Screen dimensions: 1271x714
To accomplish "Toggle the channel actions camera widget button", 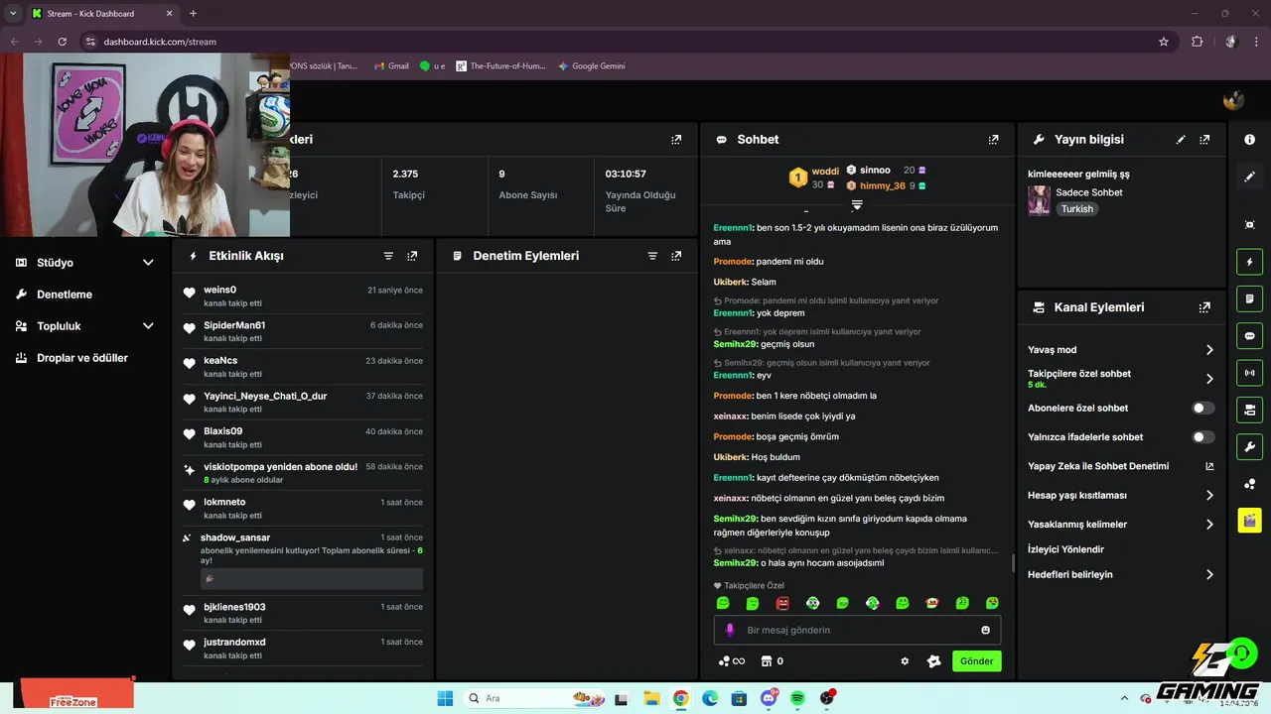I will [x=1249, y=410].
